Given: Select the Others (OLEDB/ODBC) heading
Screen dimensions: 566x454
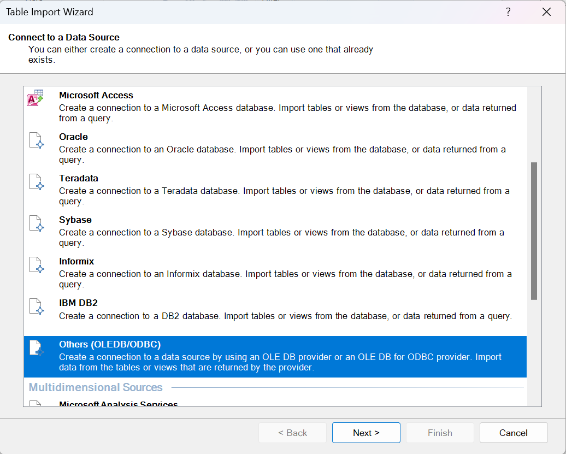Looking at the screenshot, I should click(x=110, y=344).
